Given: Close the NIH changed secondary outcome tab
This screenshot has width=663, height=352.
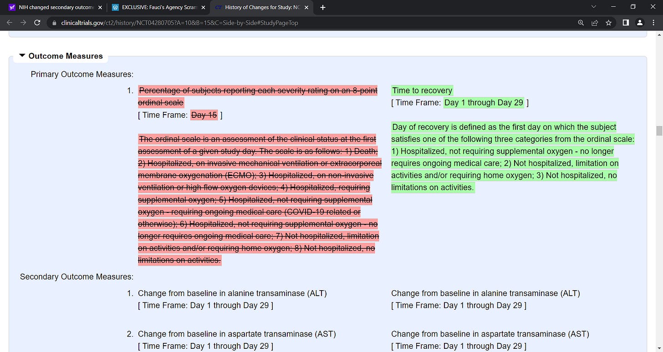Looking at the screenshot, I should pos(101,7).
